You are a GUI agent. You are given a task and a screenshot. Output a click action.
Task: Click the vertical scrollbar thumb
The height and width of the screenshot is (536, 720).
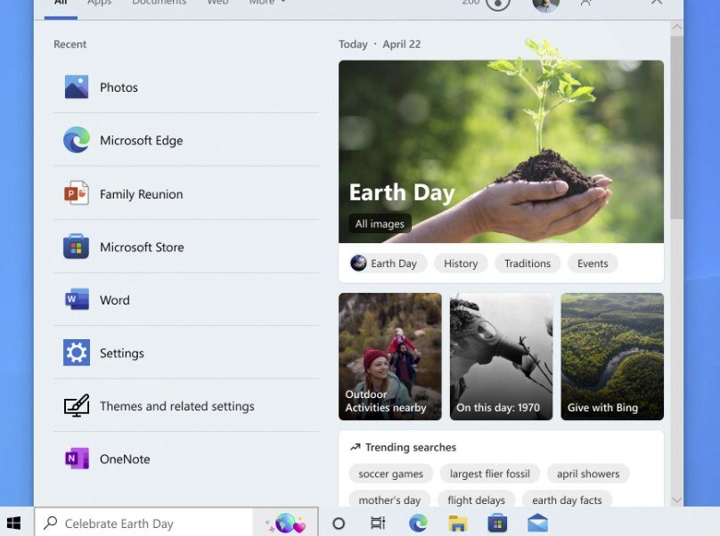click(x=676, y=127)
